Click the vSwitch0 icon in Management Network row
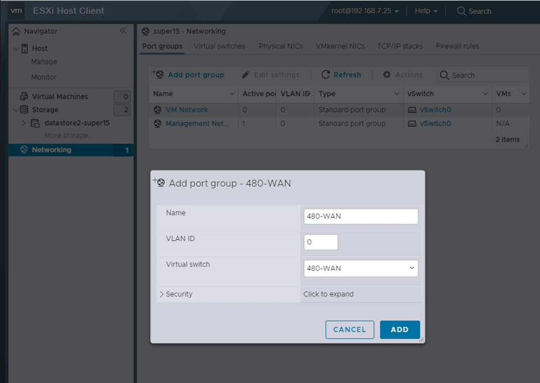The image size is (540, 383). (412, 123)
